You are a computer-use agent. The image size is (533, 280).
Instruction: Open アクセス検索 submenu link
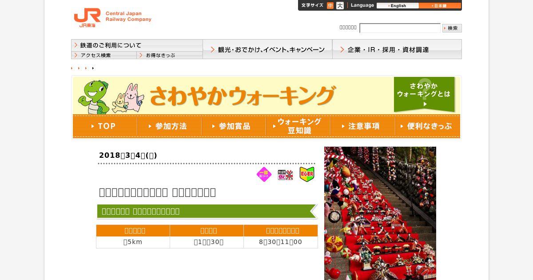coord(103,55)
